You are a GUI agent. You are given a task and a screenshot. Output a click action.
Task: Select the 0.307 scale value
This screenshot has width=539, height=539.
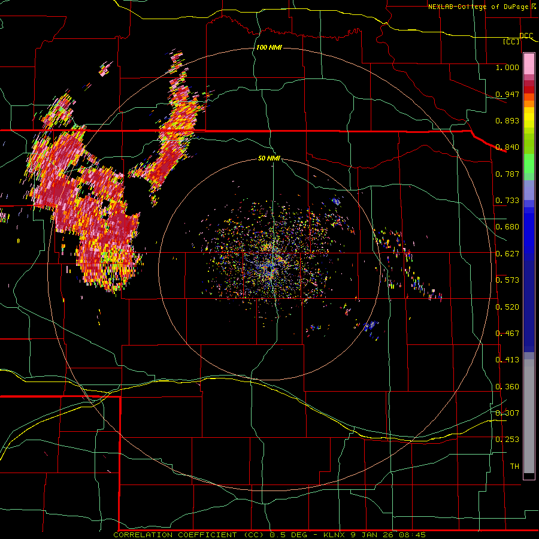[x=507, y=413]
